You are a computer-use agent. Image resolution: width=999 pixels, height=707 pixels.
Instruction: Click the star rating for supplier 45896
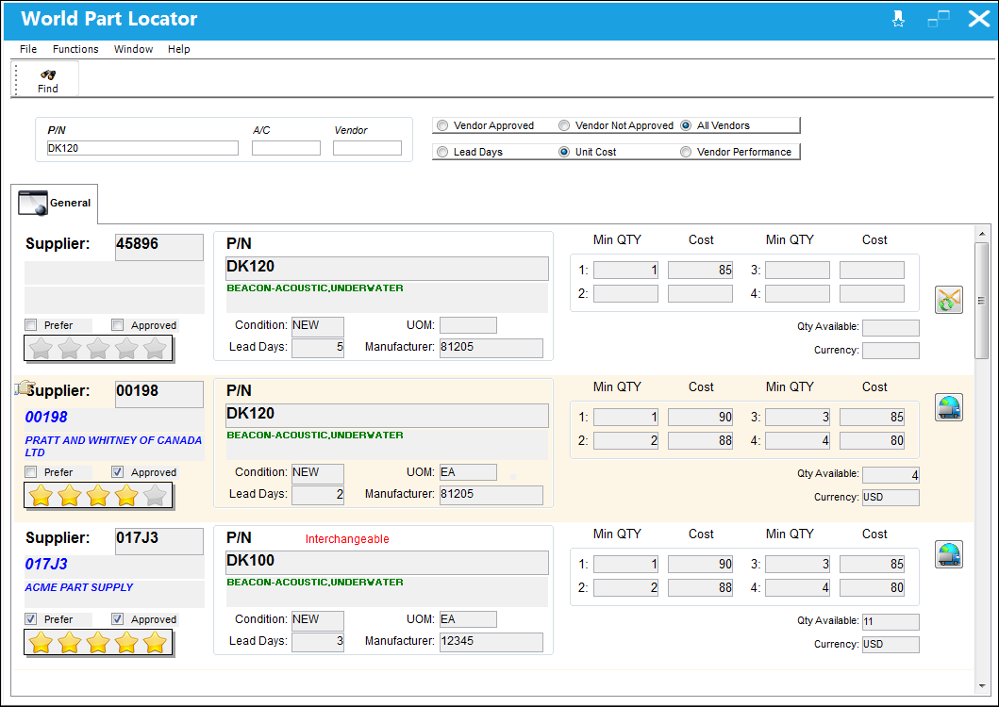coord(98,349)
